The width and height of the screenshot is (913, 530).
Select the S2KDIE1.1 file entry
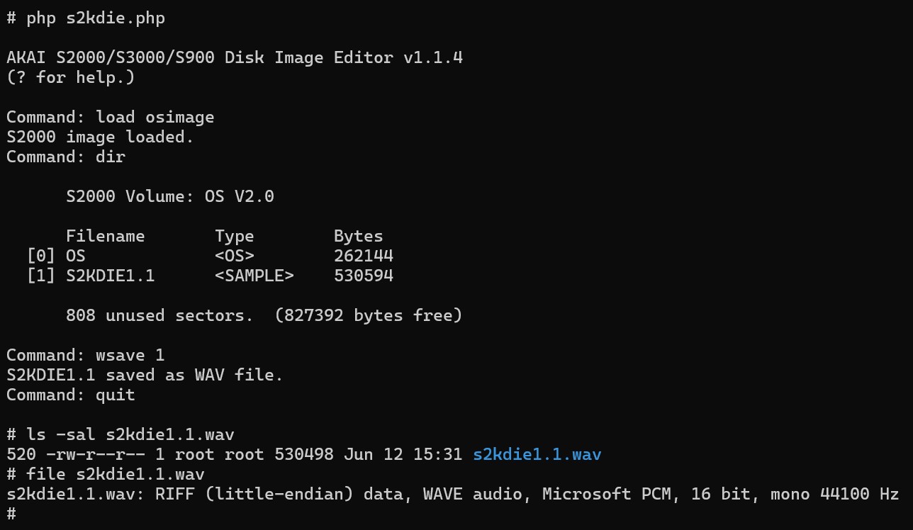tap(210, 276)
